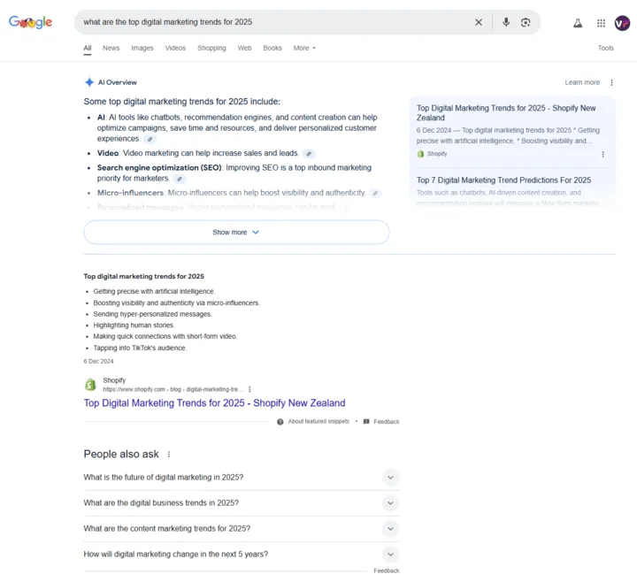Viewport: 637px width, 582px height.
Task: Expand 'What are the digital business trends in 2025?'
Action: [x=242, y=502]
